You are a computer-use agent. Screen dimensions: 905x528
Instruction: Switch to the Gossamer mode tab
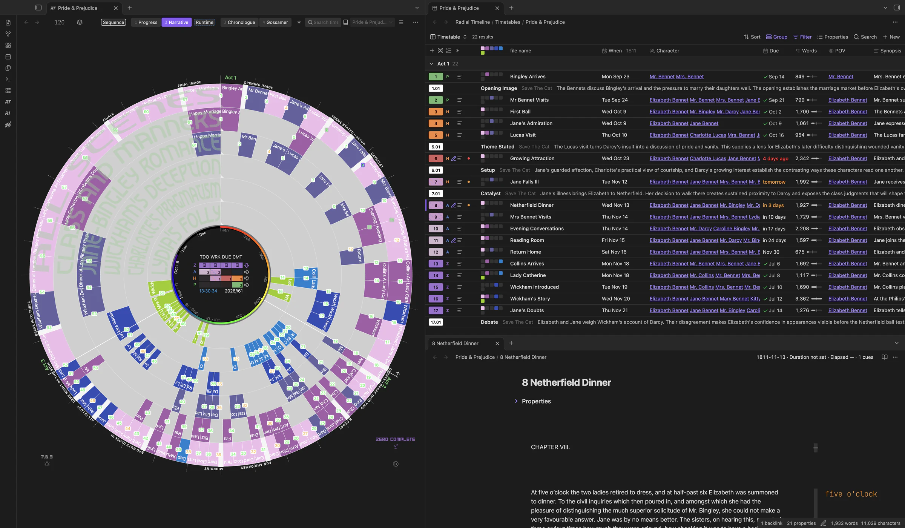(x=275, y=22)
